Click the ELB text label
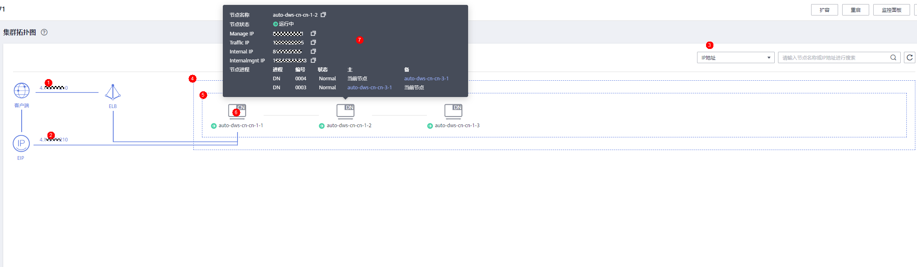 tap(112, 106)
